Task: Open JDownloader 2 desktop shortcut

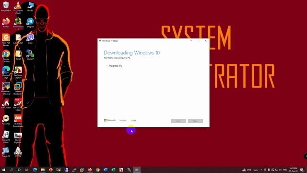Action: 18,24
